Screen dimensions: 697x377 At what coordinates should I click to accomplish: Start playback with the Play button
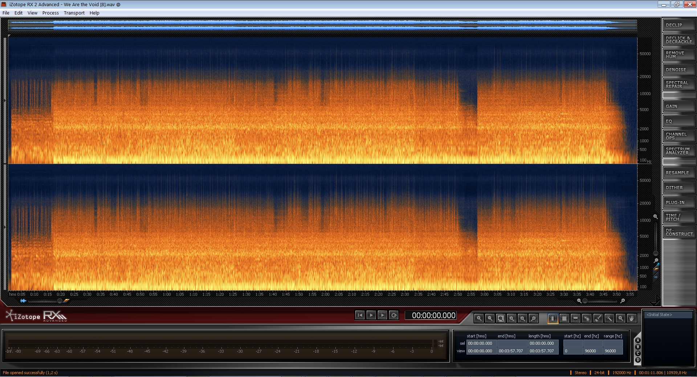coord(371,315)
